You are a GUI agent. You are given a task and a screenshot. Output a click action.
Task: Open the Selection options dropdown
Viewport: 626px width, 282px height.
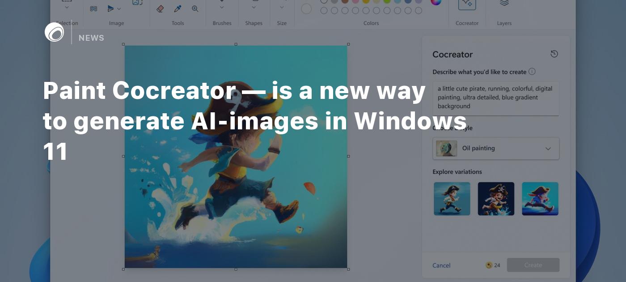(67, 7)
